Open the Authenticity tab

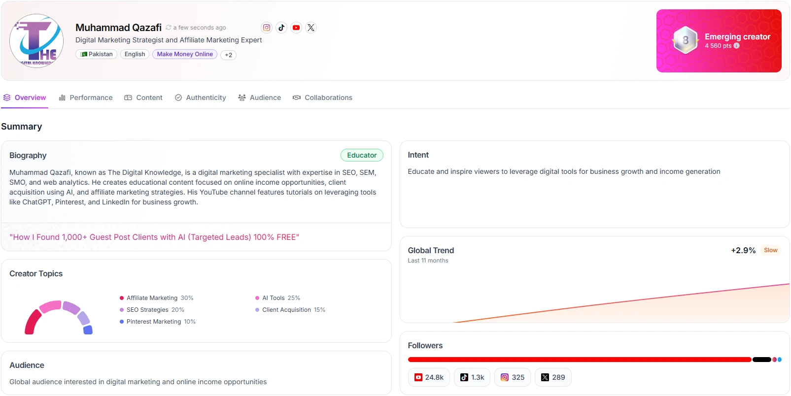pyautogui.click(x=201, y=98)
